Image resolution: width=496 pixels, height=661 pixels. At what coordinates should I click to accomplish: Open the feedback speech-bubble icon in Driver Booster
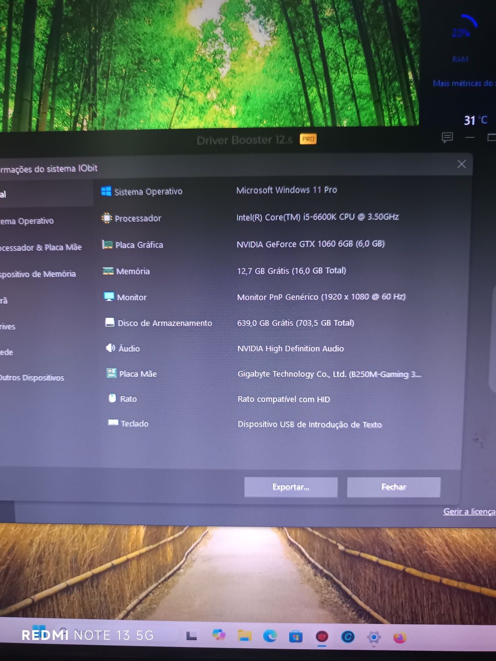(x=447, y=138)
